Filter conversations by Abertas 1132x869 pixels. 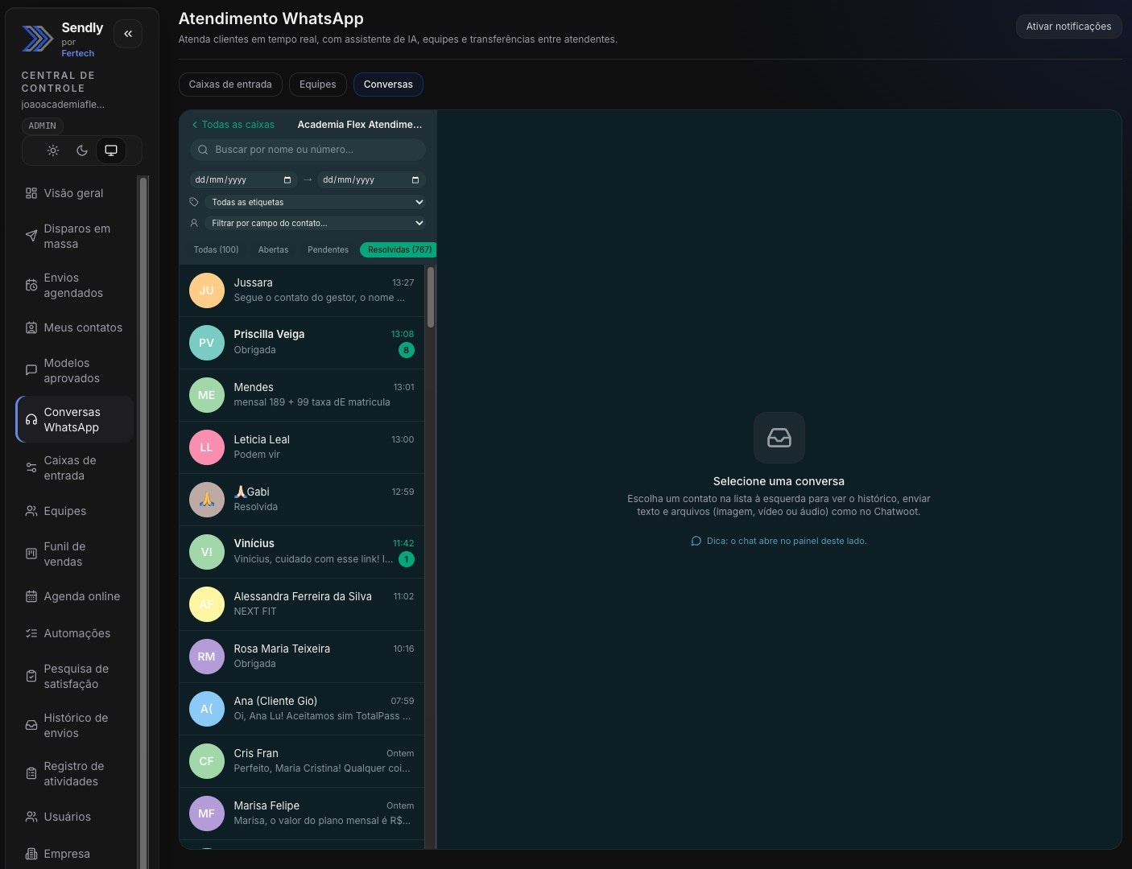(x=273, y=249)
